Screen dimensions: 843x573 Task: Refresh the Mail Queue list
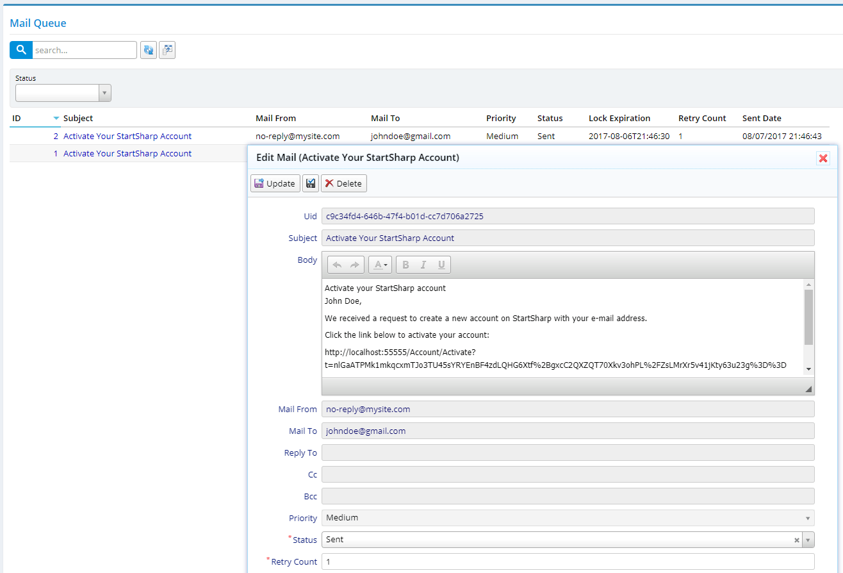coord(148,49)
